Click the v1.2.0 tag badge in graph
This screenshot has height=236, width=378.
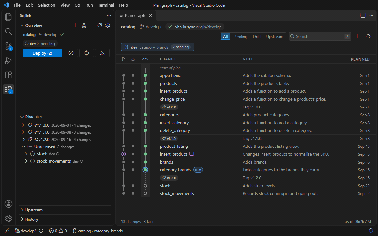169,178
